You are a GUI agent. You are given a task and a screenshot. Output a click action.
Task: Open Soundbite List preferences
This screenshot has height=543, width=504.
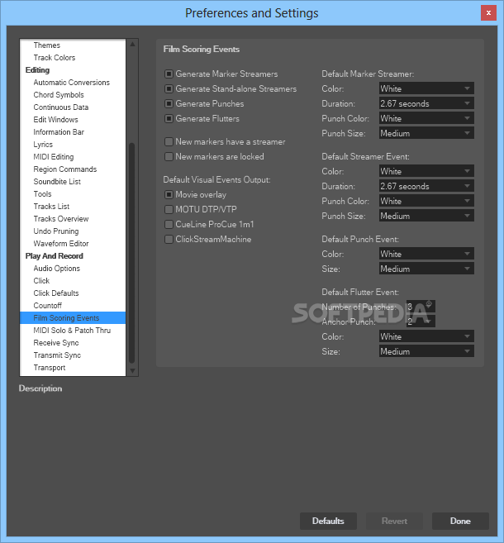(57, 182)
